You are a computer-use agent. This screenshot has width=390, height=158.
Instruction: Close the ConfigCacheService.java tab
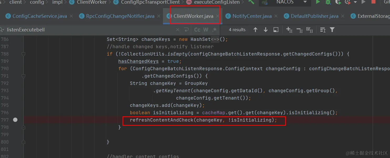pyautogui.click(x=71, y=16)
